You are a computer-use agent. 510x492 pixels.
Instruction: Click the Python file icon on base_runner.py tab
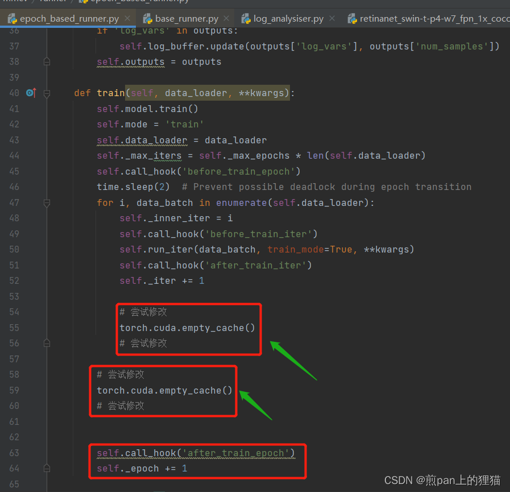point(148,19)
